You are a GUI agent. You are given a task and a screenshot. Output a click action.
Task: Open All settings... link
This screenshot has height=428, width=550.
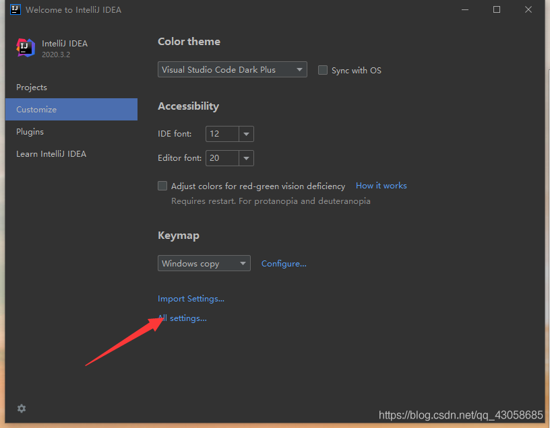click(182, 318)
